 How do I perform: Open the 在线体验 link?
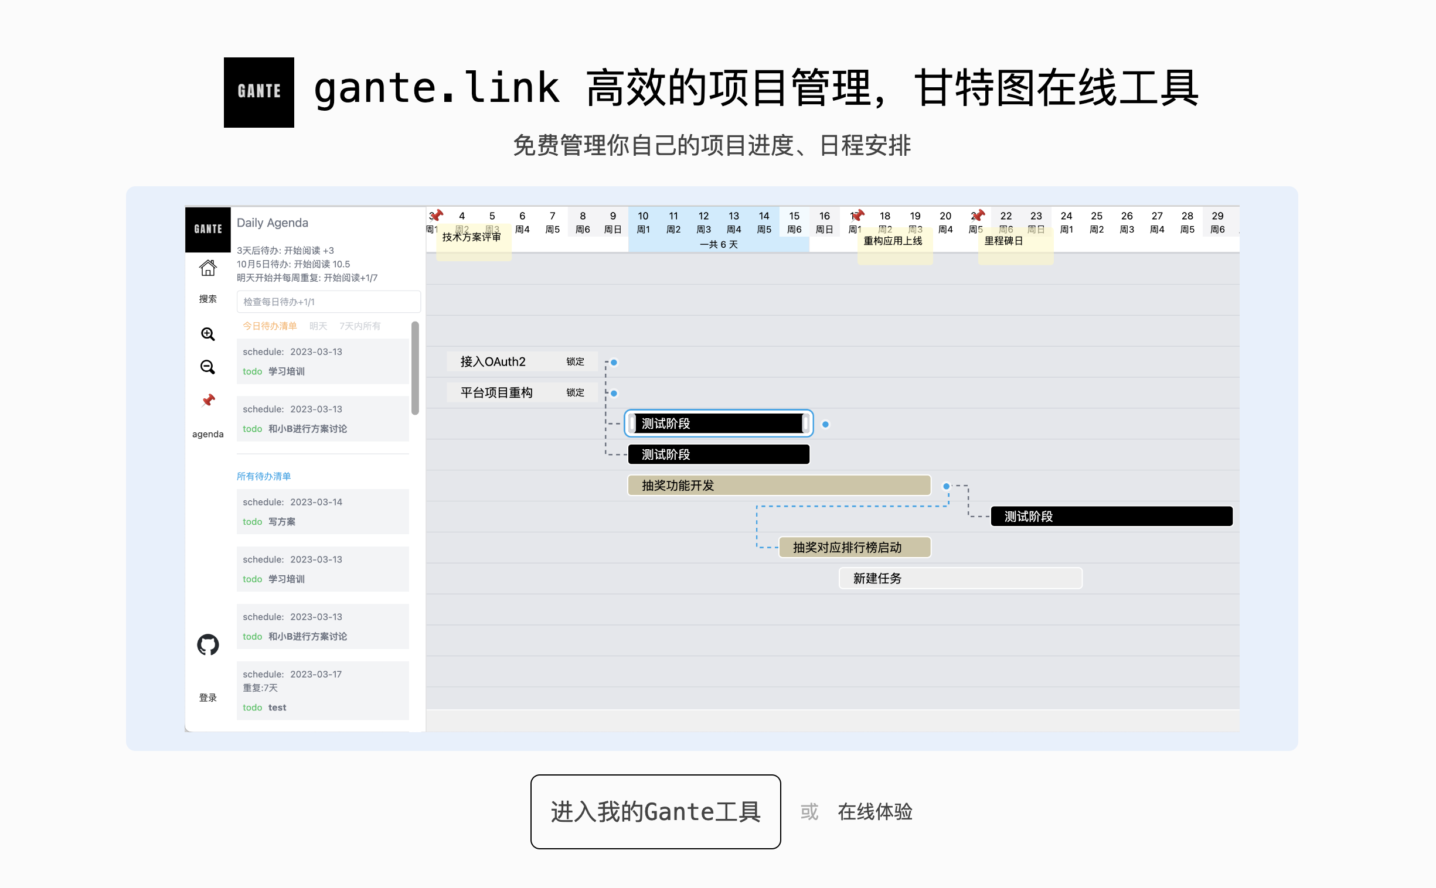click(x=875, y=812)
